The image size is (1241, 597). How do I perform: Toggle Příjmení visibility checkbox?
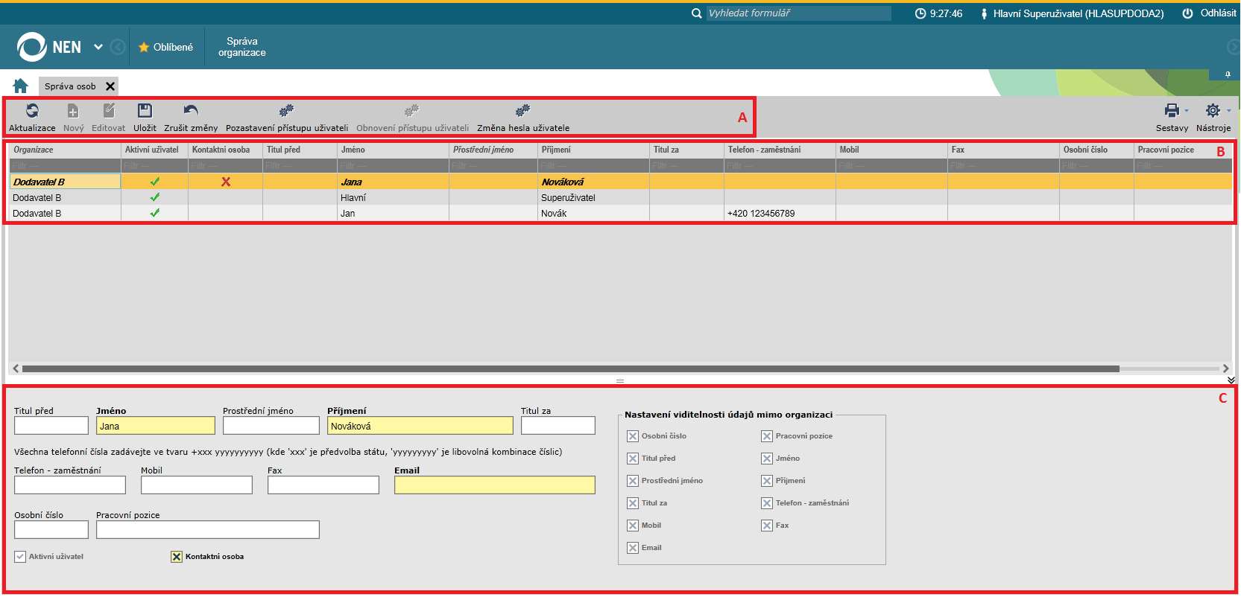pyautogui.click(x=767, y=481)
